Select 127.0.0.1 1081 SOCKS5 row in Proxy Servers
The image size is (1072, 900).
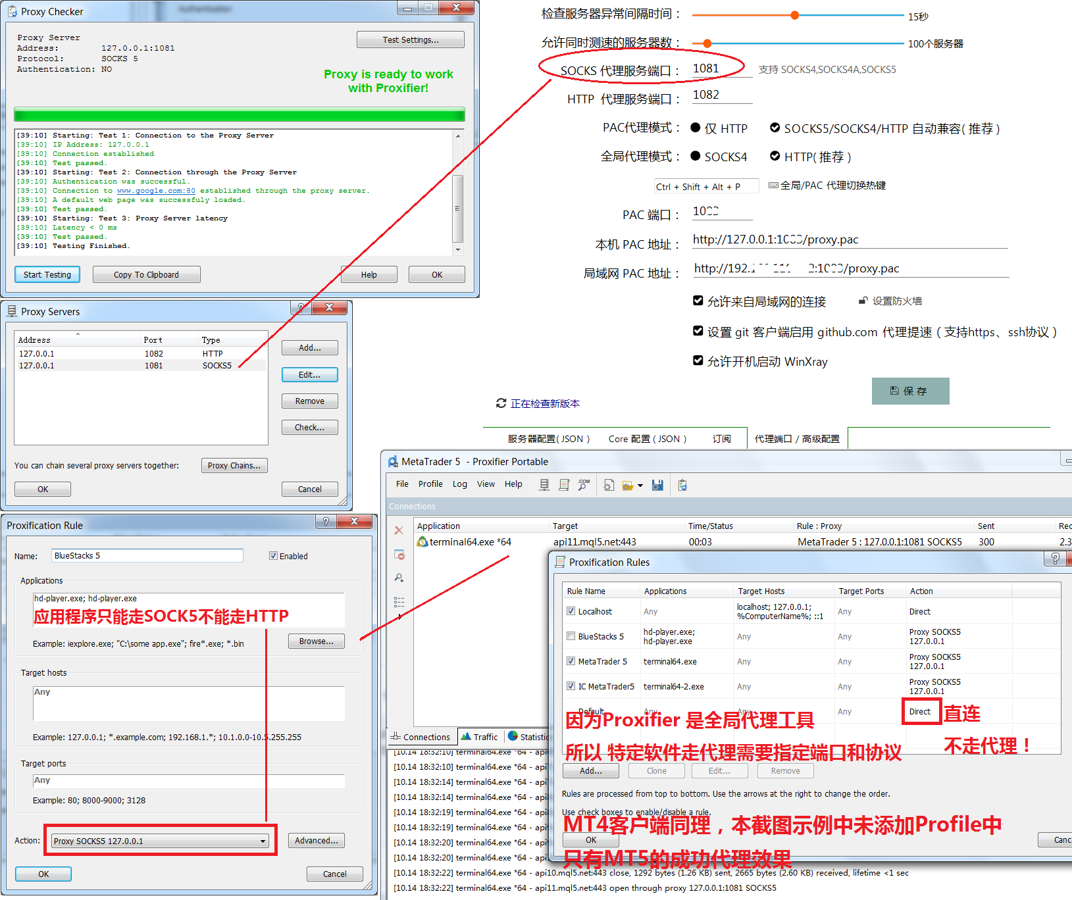(141, 365)
